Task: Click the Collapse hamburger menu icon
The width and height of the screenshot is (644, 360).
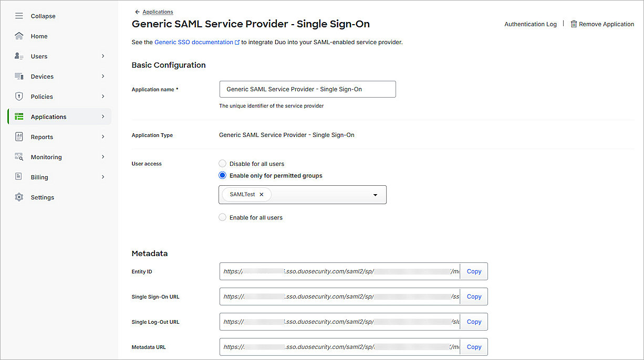Action: pos(19,16)
